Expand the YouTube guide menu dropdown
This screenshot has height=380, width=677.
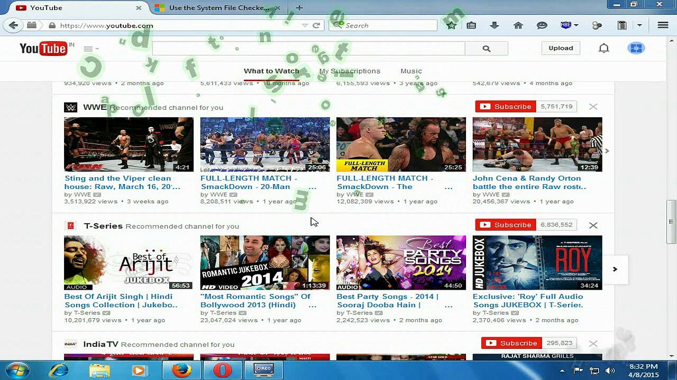91,49
